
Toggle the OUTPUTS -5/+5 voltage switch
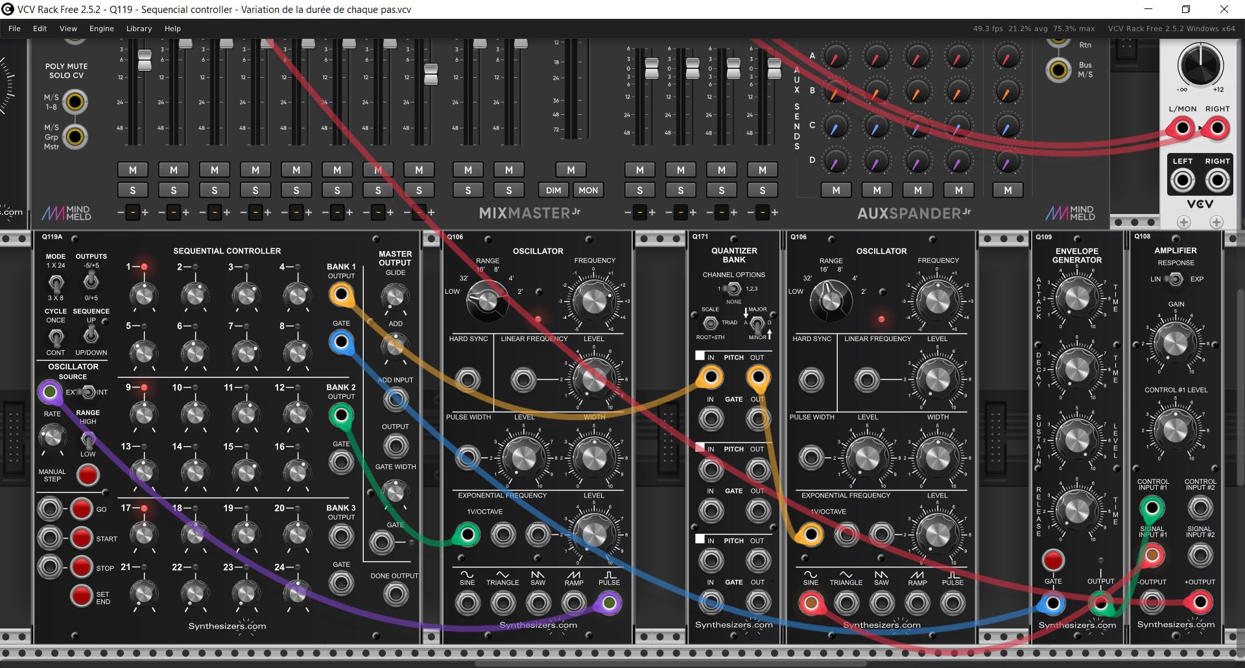pos(91,281)
